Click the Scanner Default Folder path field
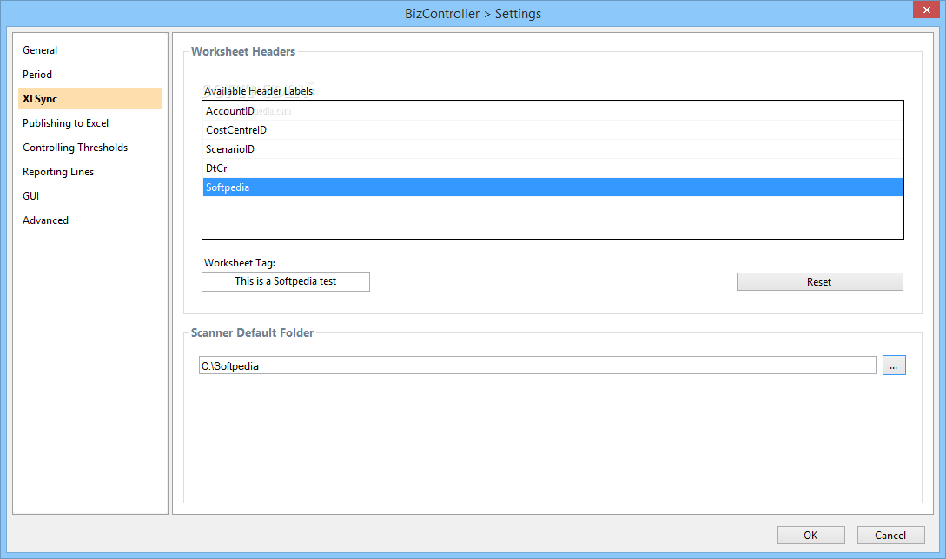Screen dimensions: 946x559 point(537,365)
